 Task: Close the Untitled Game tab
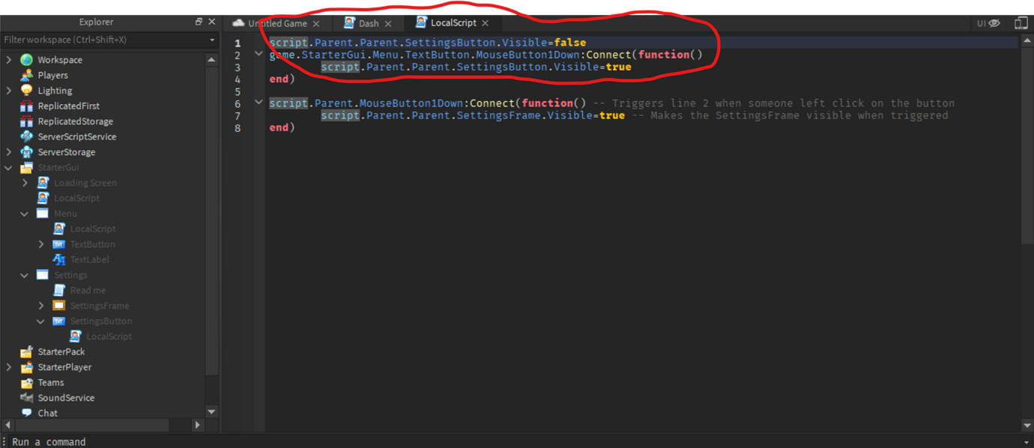316,24
